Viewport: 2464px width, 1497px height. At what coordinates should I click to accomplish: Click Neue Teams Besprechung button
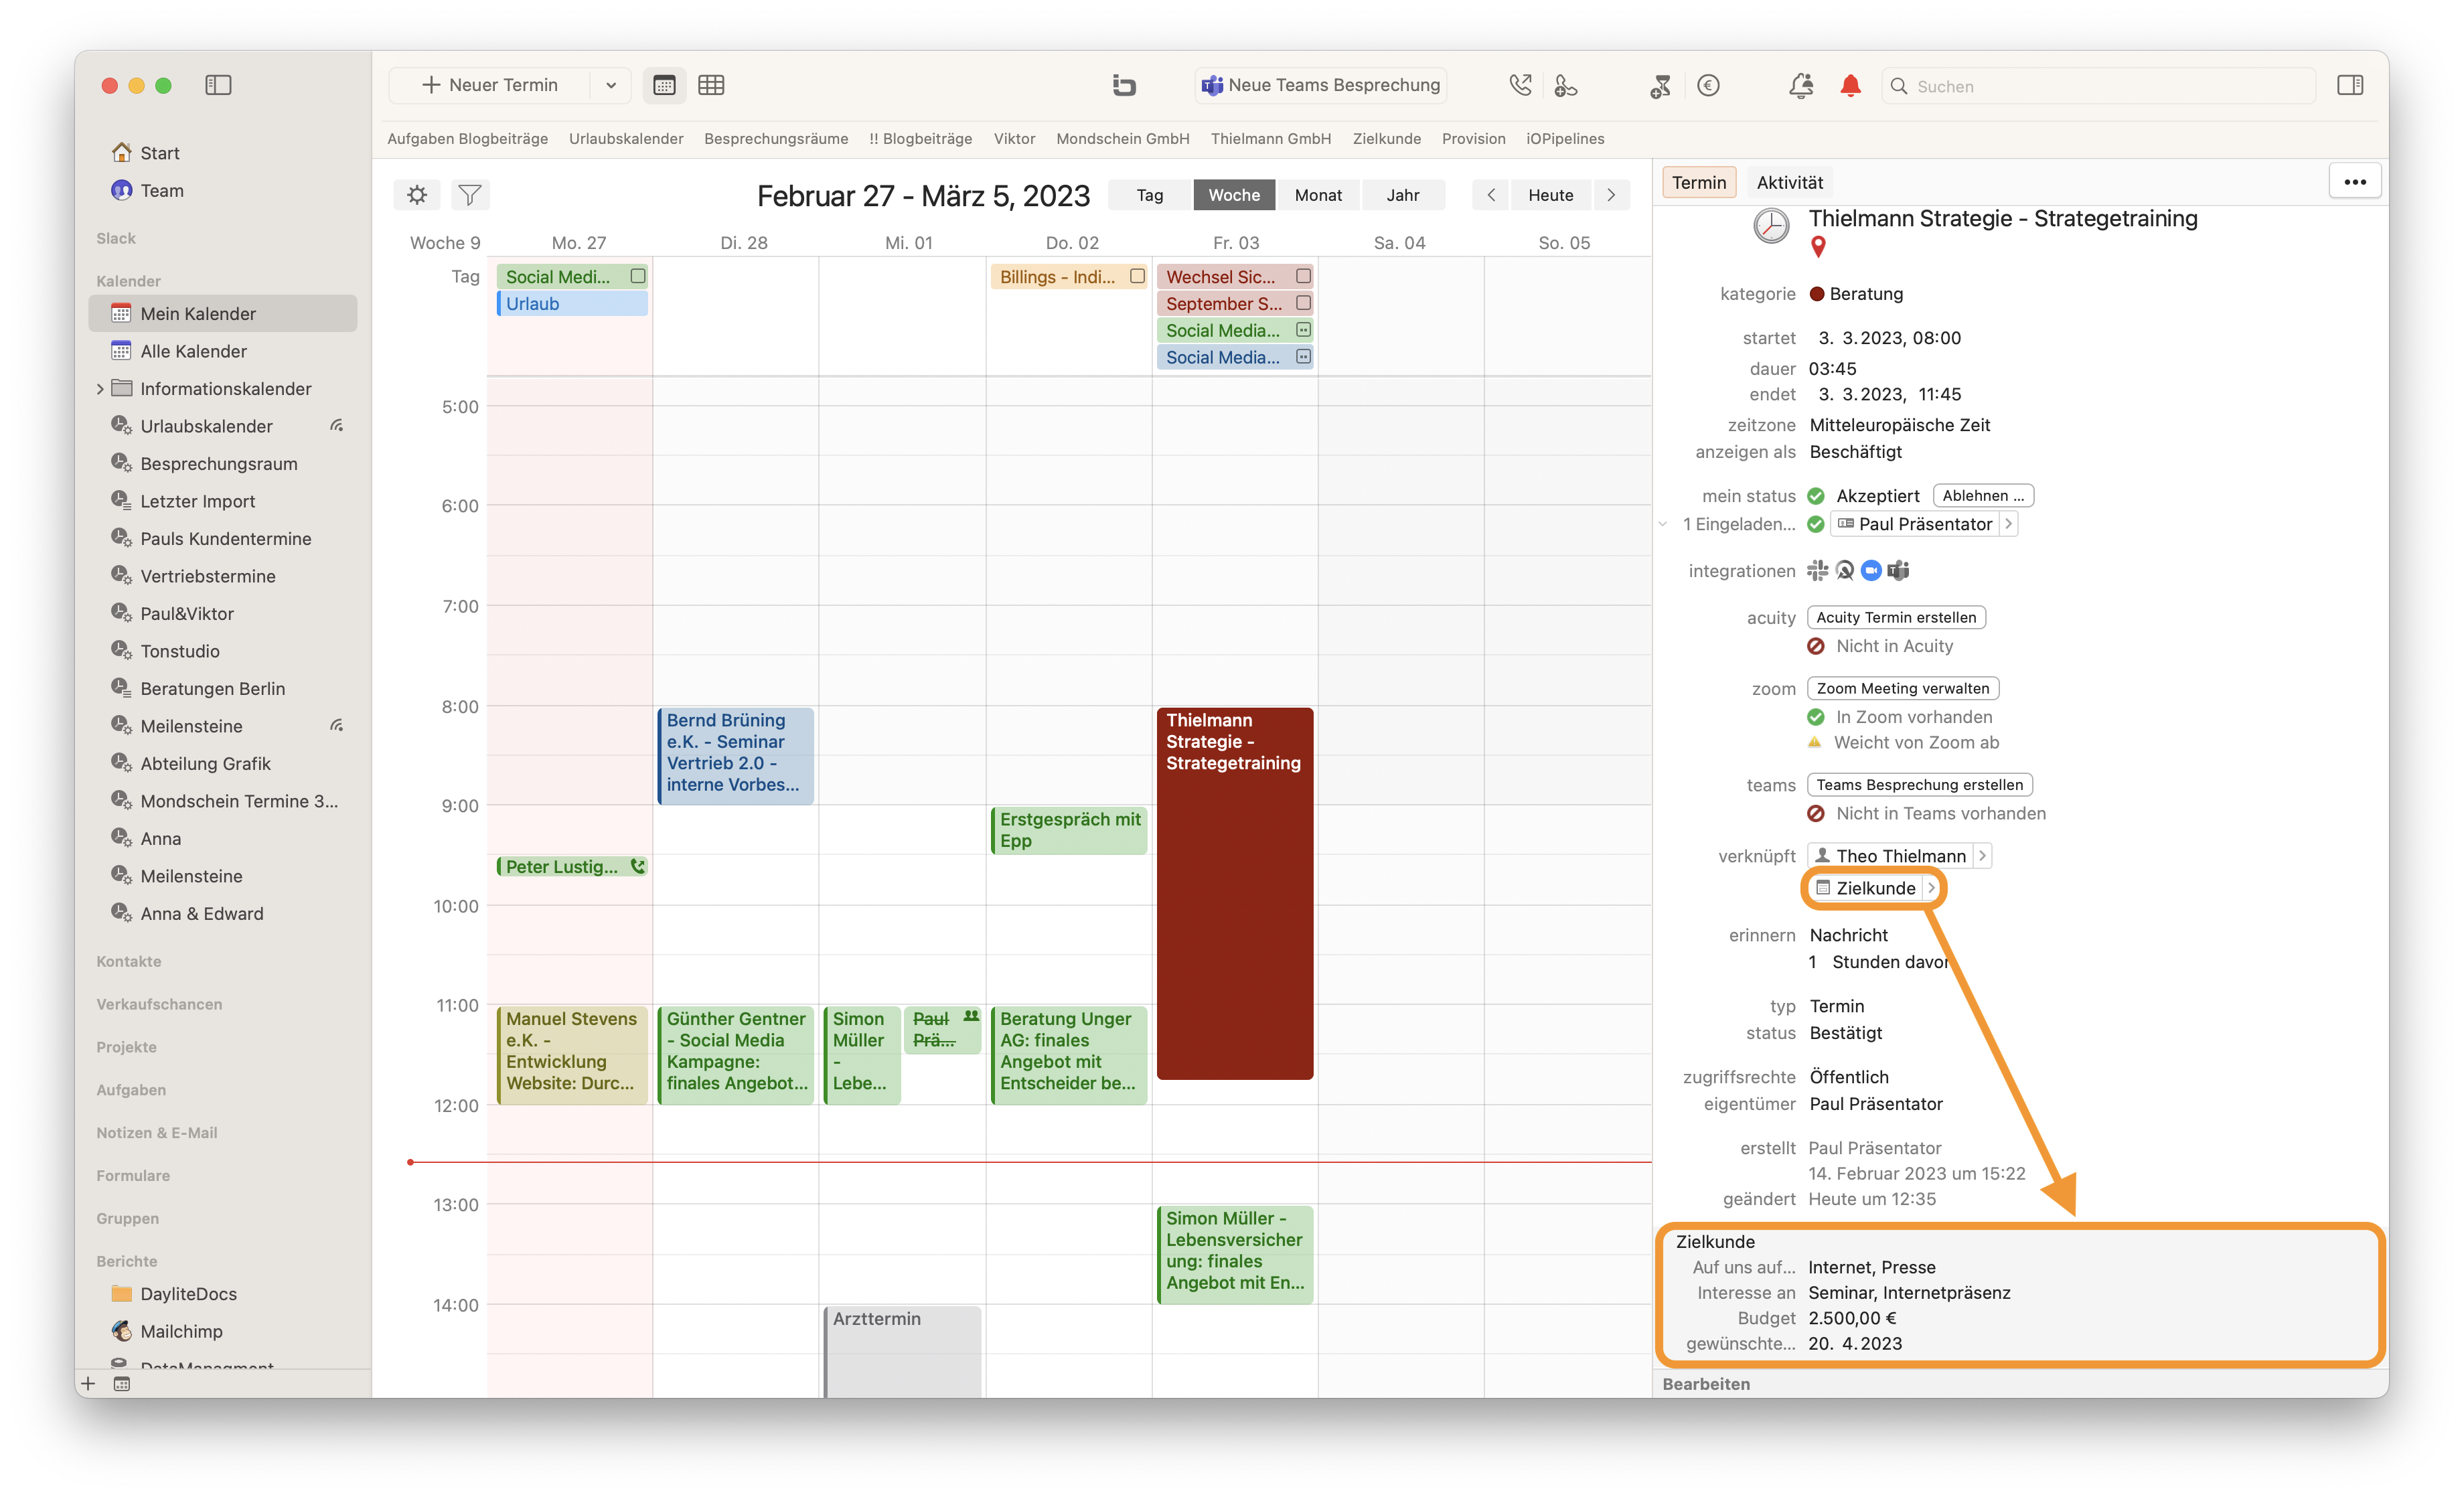1321,85
